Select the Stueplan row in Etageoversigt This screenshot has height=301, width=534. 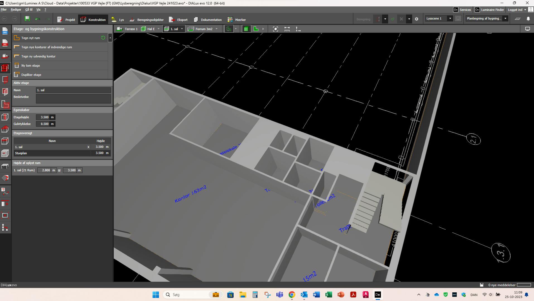point(62,153)
